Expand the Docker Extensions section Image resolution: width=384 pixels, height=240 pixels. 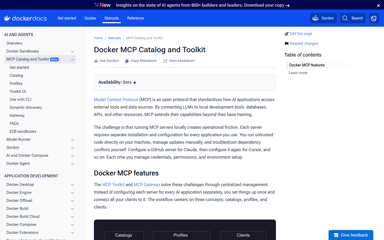[72, 233]
